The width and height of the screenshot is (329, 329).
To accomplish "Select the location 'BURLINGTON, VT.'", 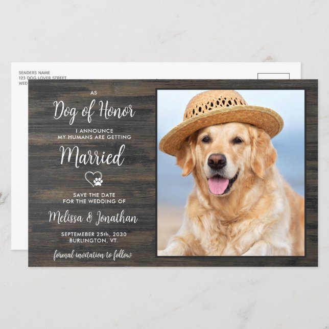I will (94, 241).
